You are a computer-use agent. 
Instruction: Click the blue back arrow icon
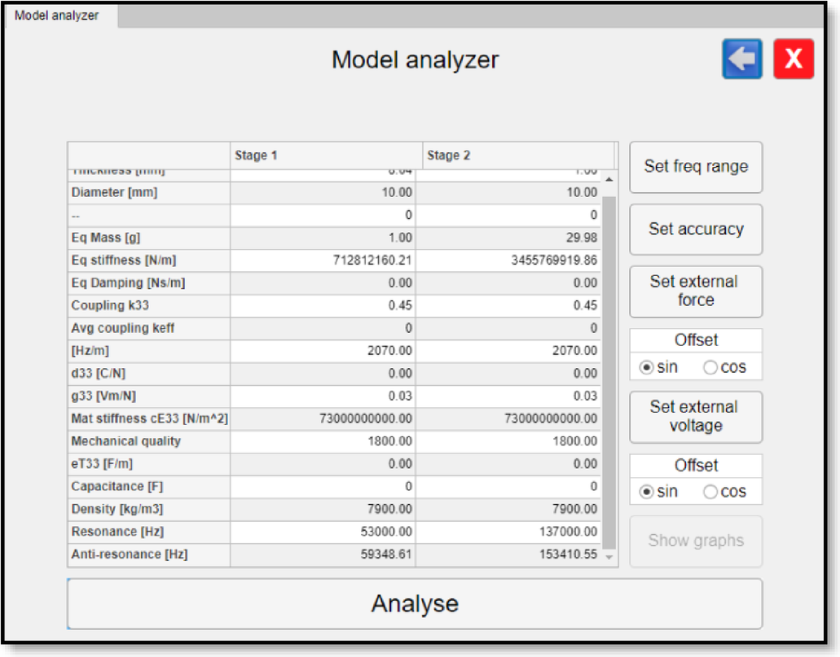[x=741, y=59]
